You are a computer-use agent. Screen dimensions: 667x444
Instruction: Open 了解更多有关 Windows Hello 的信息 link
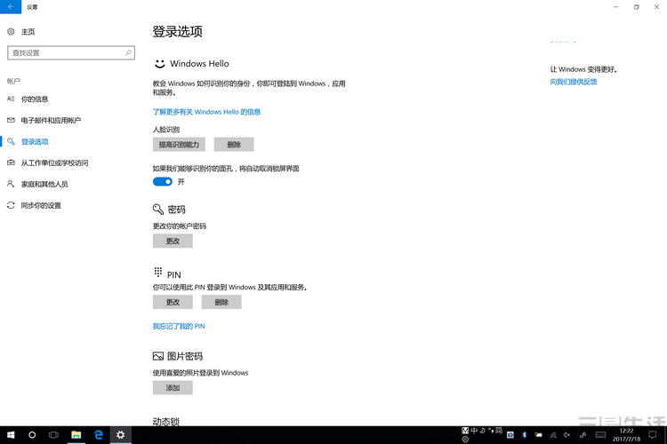coord(206,112)
